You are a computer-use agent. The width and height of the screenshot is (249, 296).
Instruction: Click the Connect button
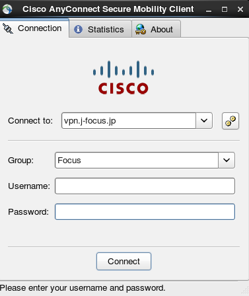[x=124, y=261]
